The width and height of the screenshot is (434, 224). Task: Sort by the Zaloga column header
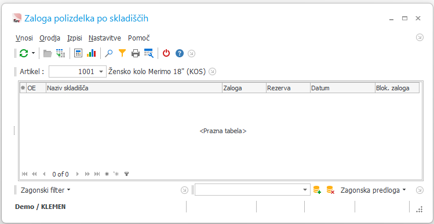pyautogui.click(x=244, y=88)
